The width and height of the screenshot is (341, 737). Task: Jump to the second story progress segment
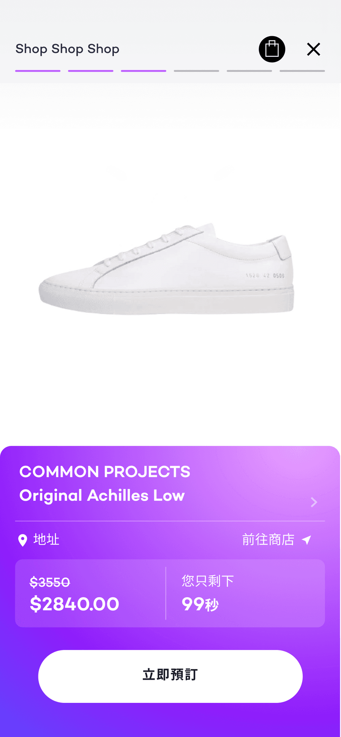[91, 71]
